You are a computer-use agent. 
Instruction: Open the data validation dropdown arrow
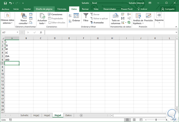[x=126, y=22]
